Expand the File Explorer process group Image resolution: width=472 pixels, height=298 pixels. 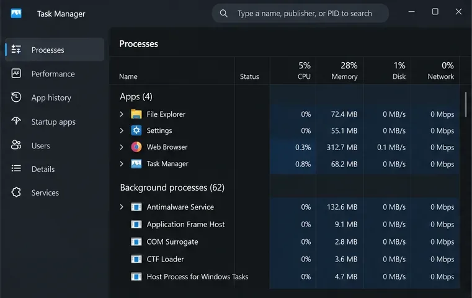coord(122,114)
